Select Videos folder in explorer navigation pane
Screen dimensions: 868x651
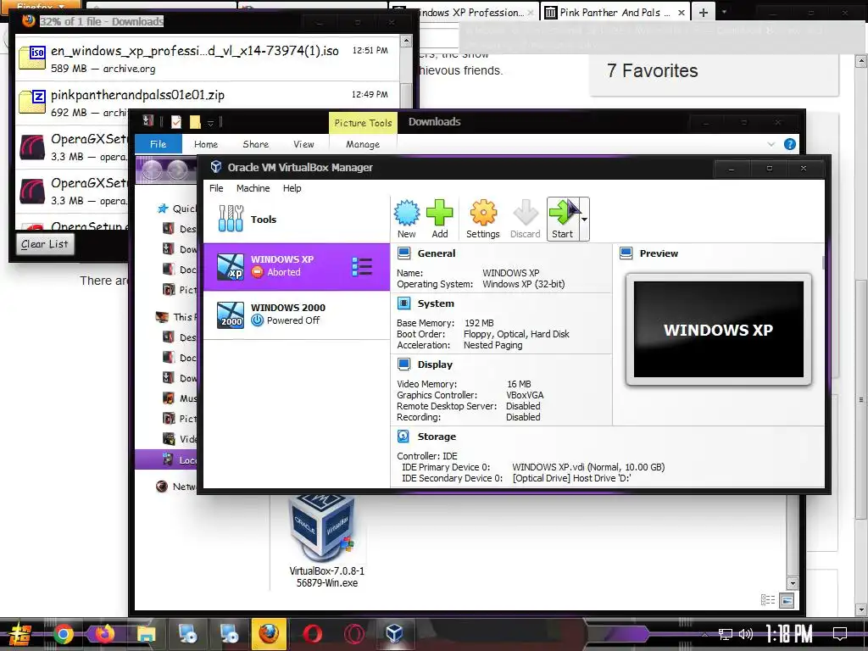click(x=180, y=439)
